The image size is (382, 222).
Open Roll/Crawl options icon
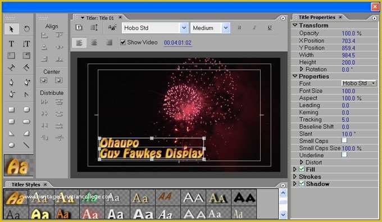pos(94,28)
